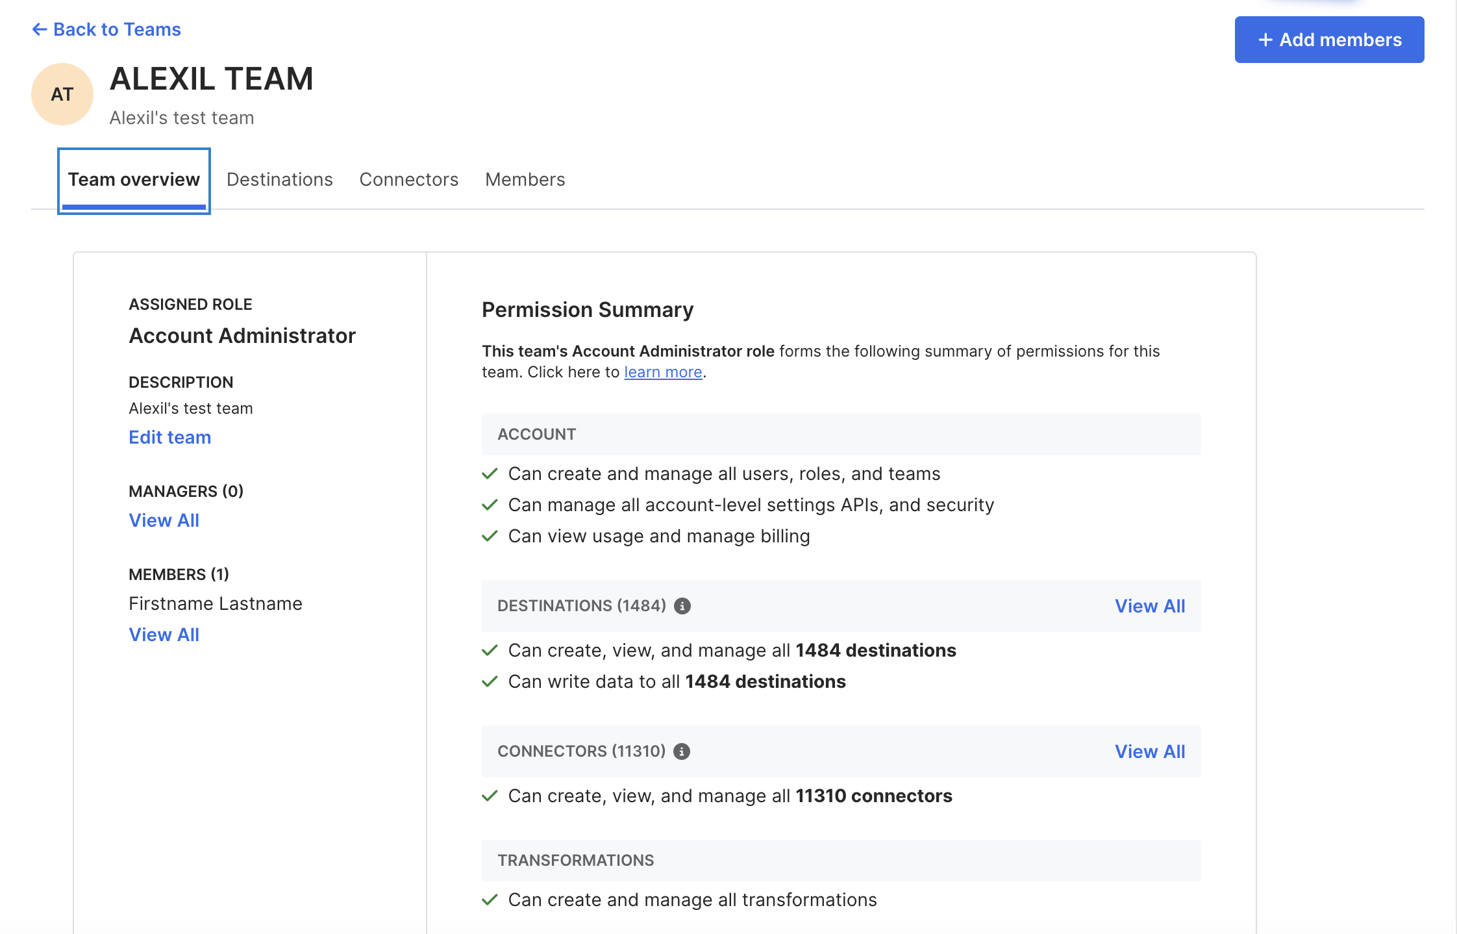Viewport: 1457px width, 934px height.
Task: View all under MEMBERS (1)
Action: pos(164,635)
